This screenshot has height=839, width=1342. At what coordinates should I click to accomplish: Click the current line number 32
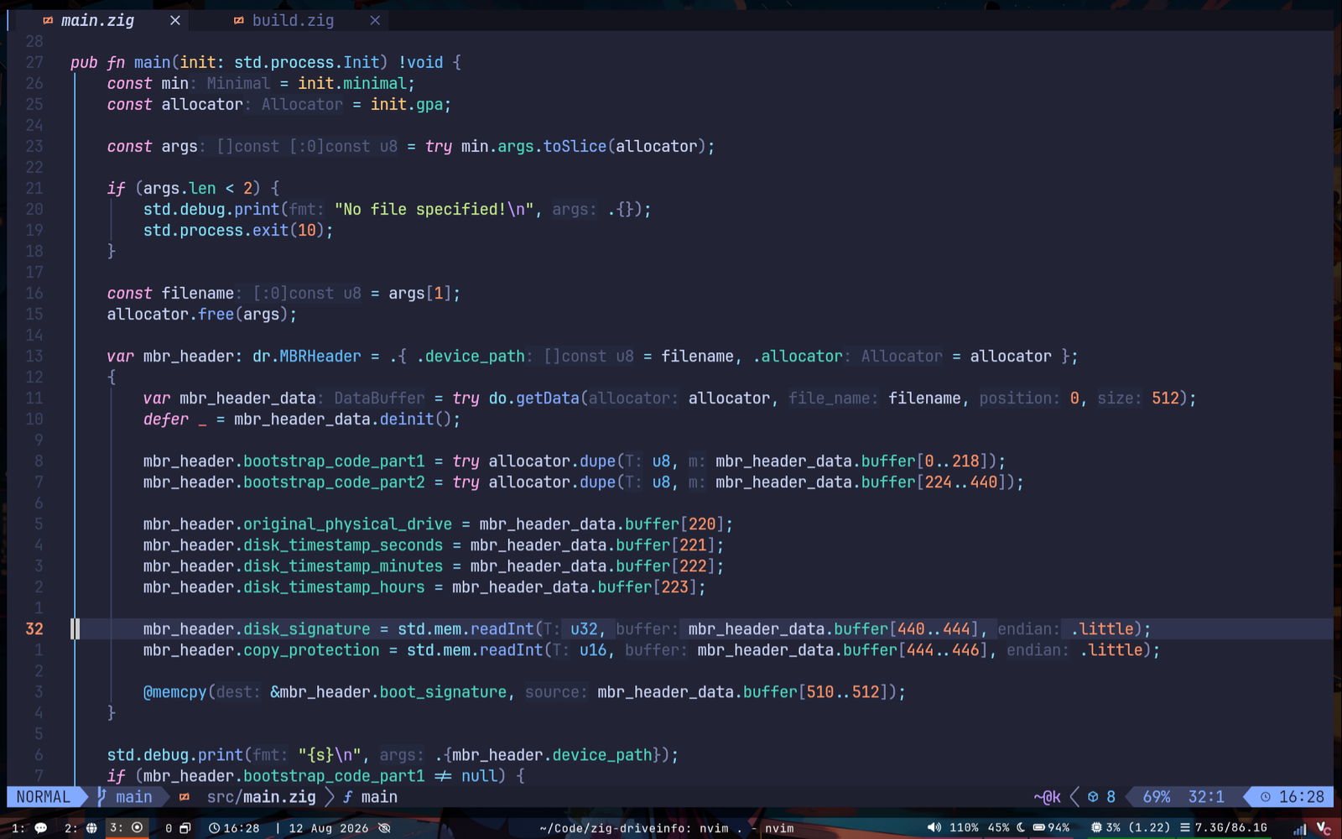(x=34, y=628)
